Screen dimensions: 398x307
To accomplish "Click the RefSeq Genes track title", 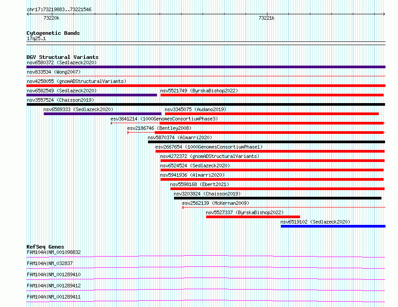I will point(45,247).
